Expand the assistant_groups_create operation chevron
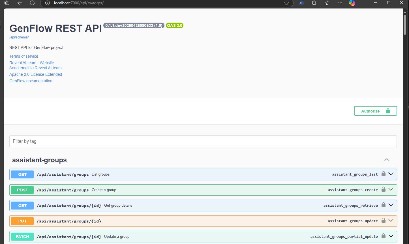Viewport: 409px width, 244px height. [391, 189]
